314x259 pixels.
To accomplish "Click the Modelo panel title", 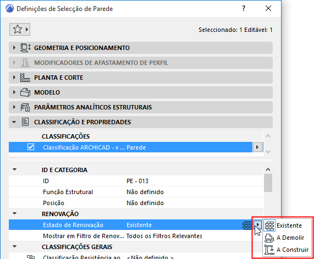I will tap(47, 92).
